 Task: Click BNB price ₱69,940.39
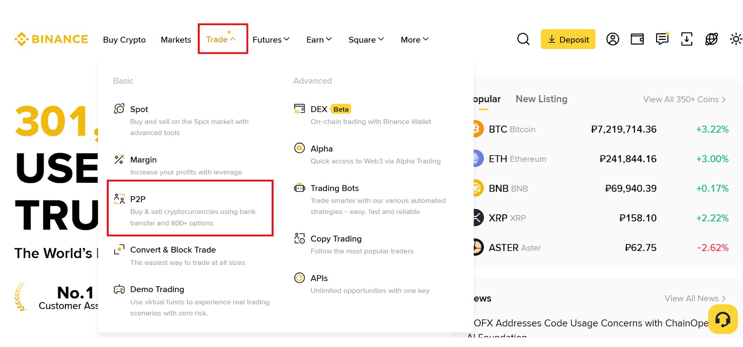631,188
